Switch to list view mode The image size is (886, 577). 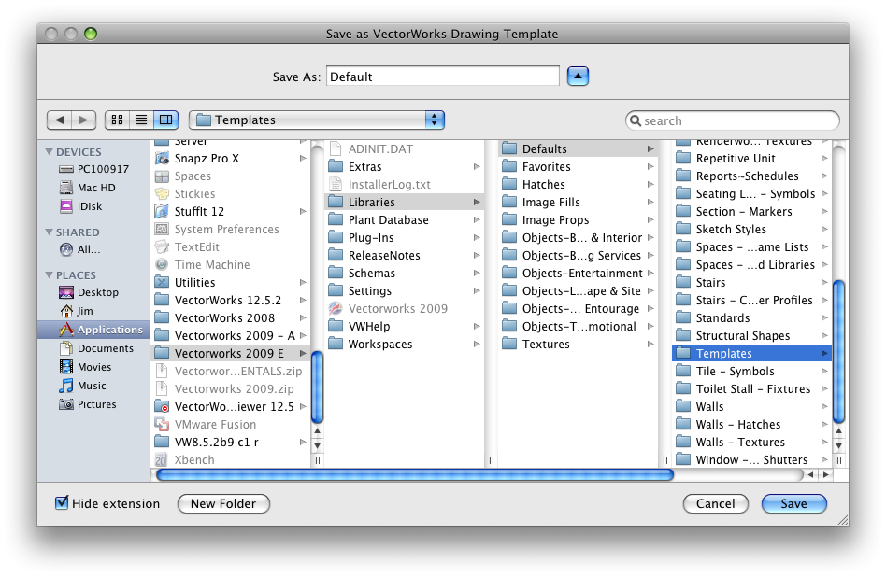[x=141, y=120]
